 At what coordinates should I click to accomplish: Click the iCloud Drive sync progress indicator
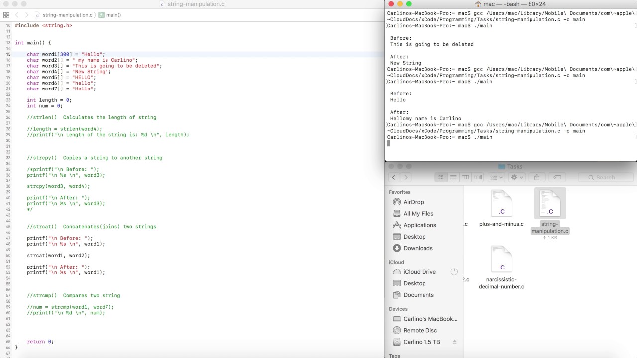point(454,272)
